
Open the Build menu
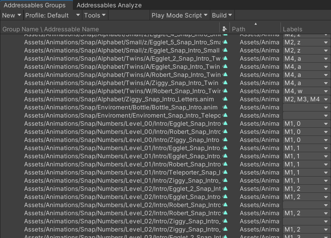[222, 15]
